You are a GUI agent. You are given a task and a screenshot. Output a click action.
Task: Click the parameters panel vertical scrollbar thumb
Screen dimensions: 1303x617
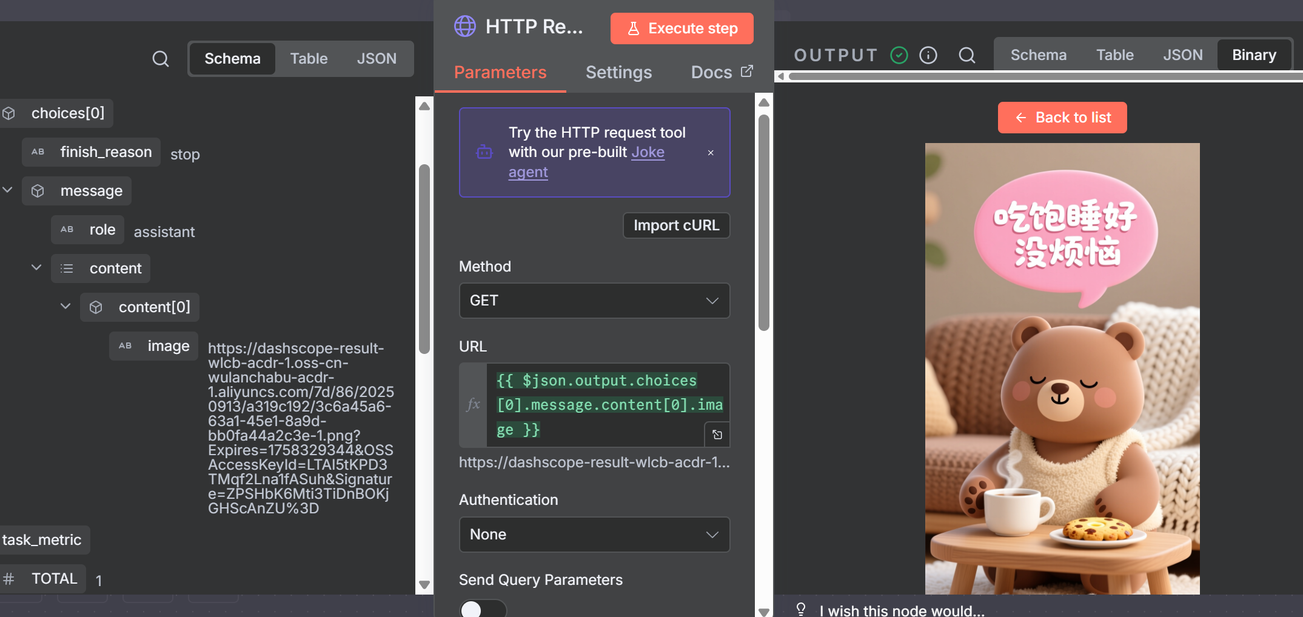764,222
